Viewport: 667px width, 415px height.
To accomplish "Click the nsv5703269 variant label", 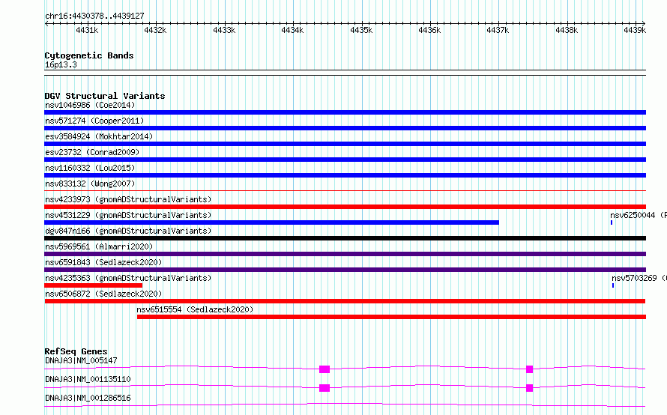I will [639, 278].
